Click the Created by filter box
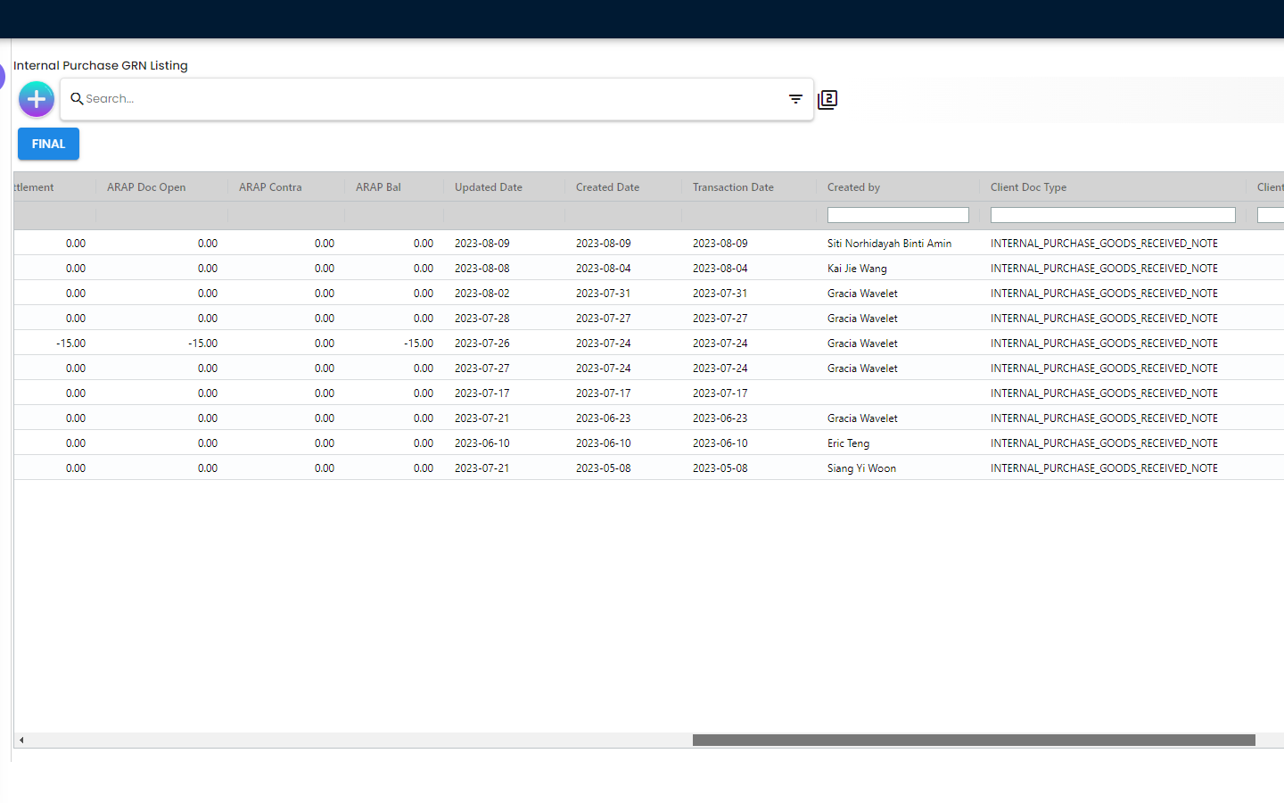The width and height of the screenshot is (1284, 803). click(x=897, y=215)
